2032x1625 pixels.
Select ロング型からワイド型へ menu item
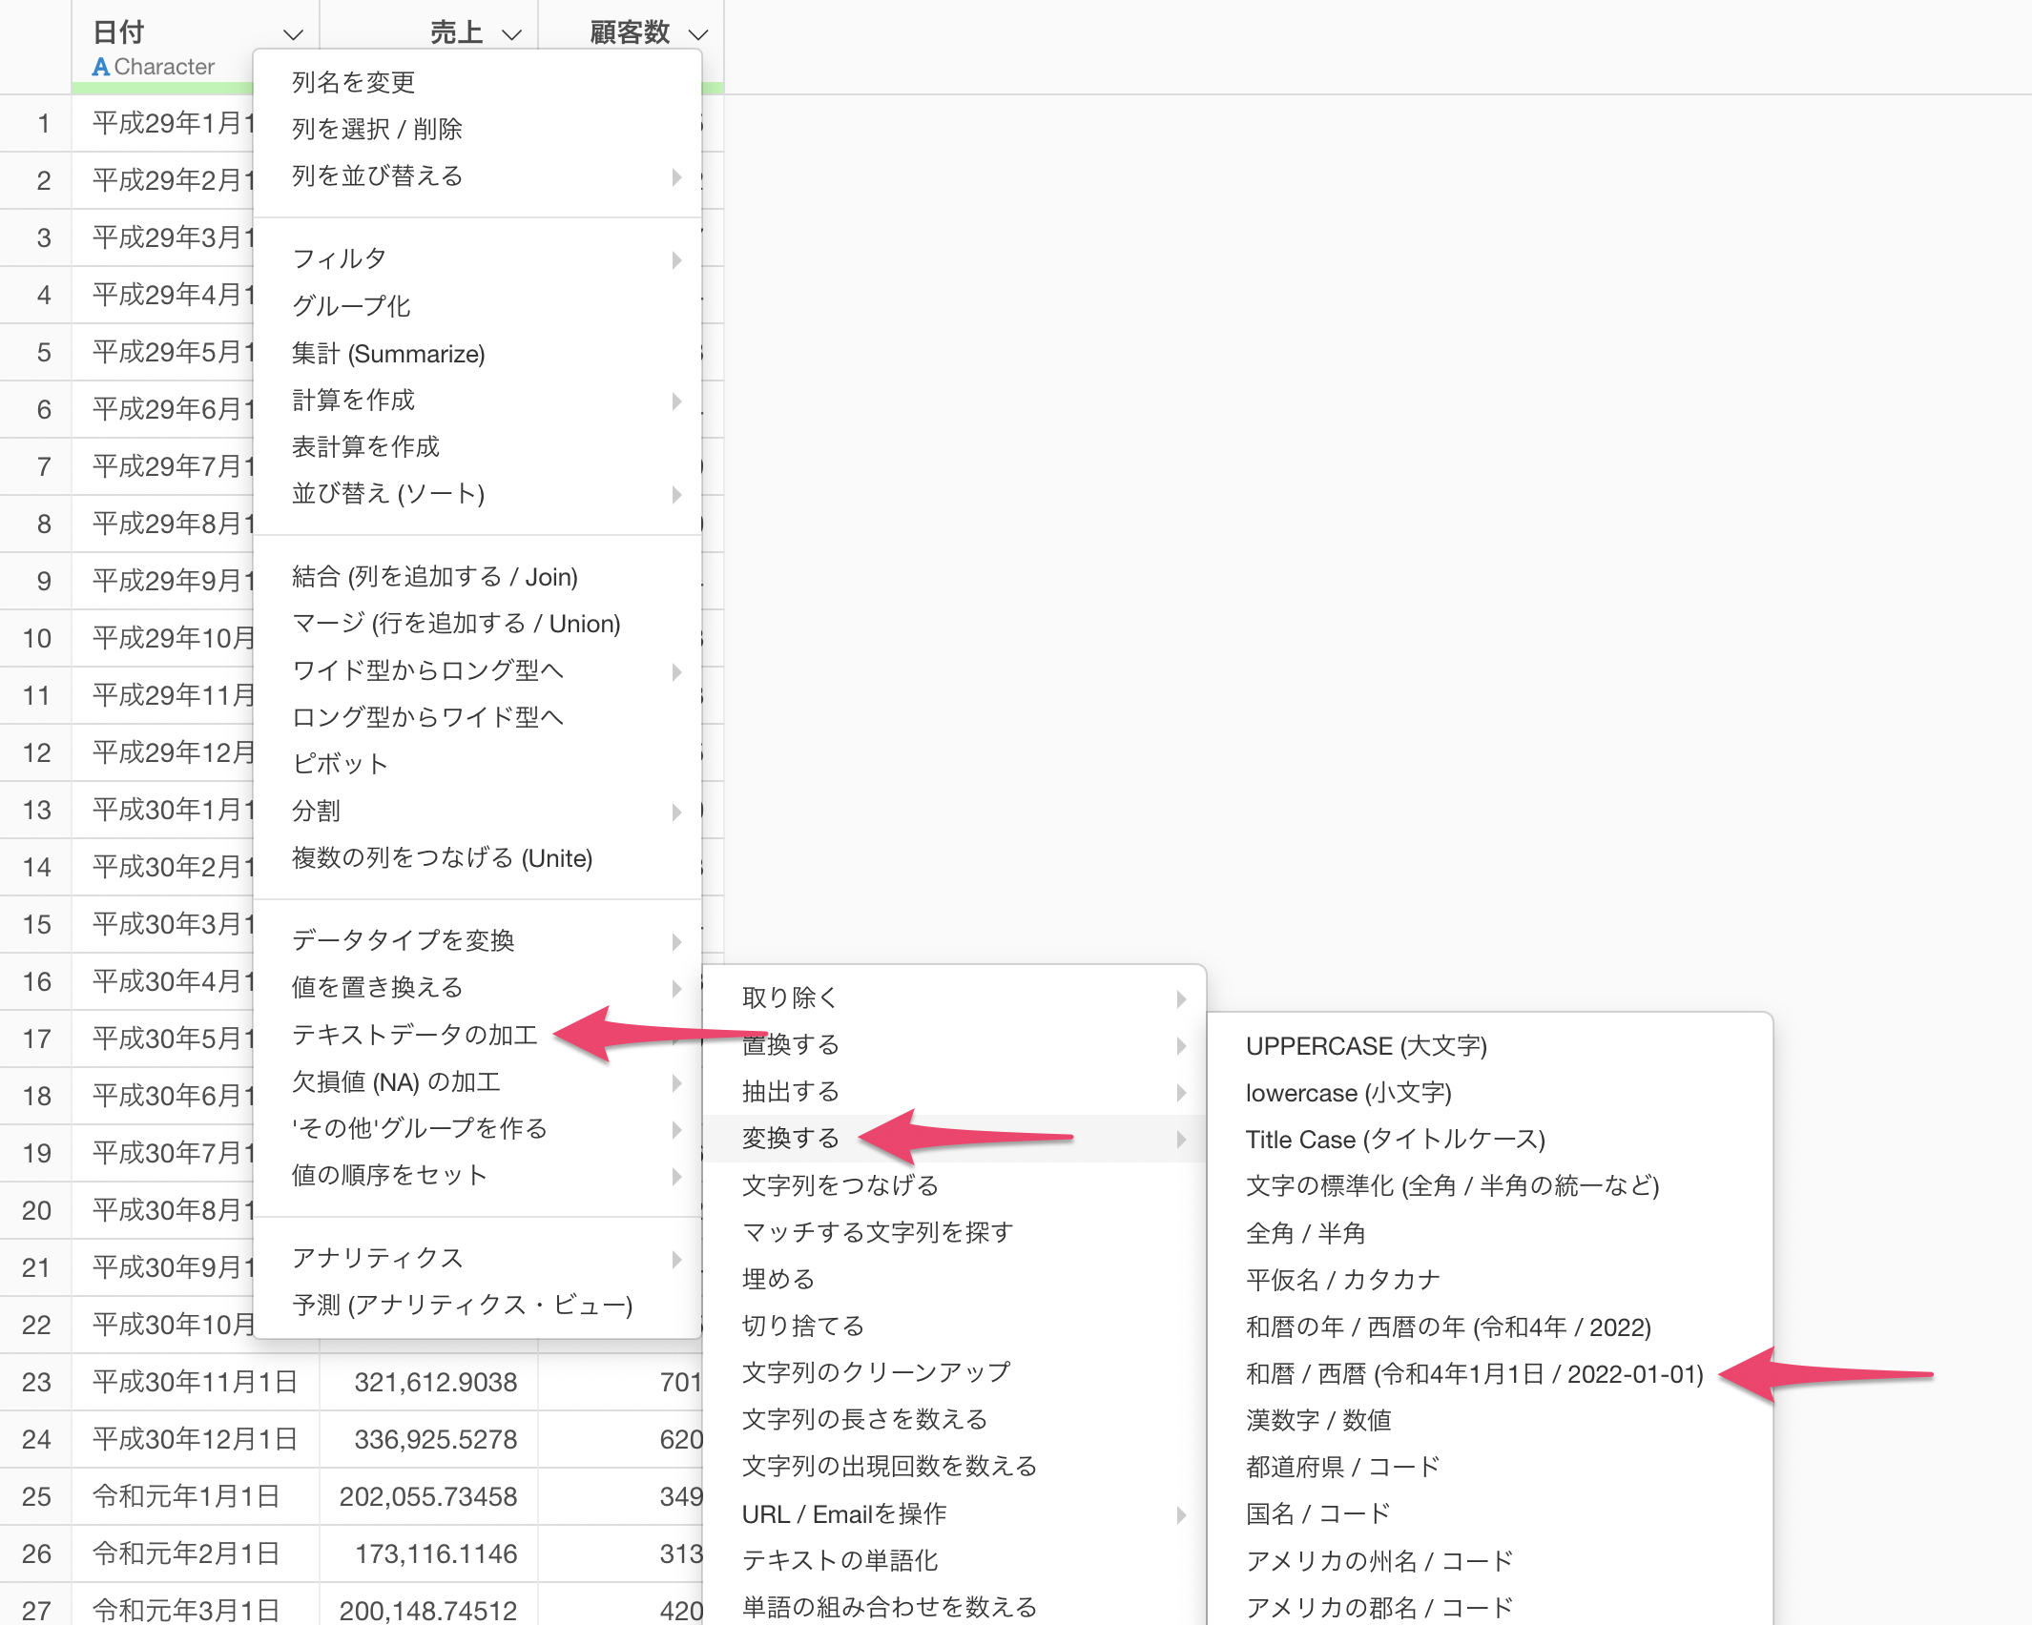[477, 716]
